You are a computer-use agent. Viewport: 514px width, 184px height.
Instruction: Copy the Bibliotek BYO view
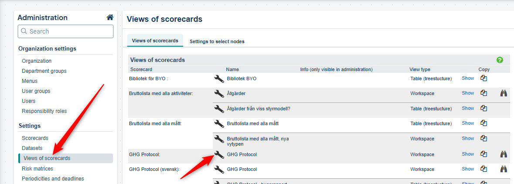(x=483, y=78)
